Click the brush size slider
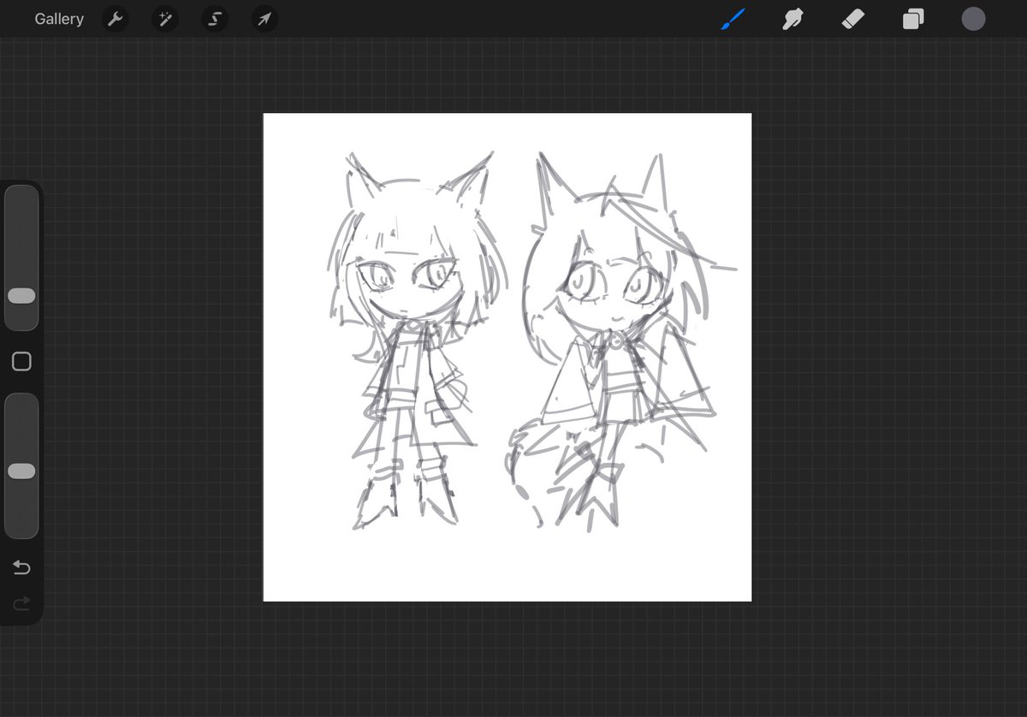The height and width of the screenshot is (717, 1027). (x=21, y=258)
